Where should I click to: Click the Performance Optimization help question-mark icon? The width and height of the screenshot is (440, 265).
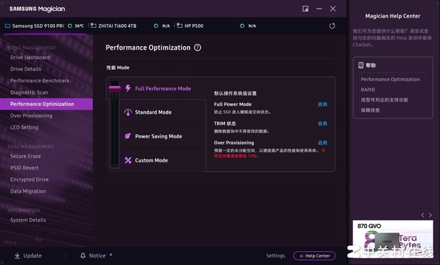197,48
